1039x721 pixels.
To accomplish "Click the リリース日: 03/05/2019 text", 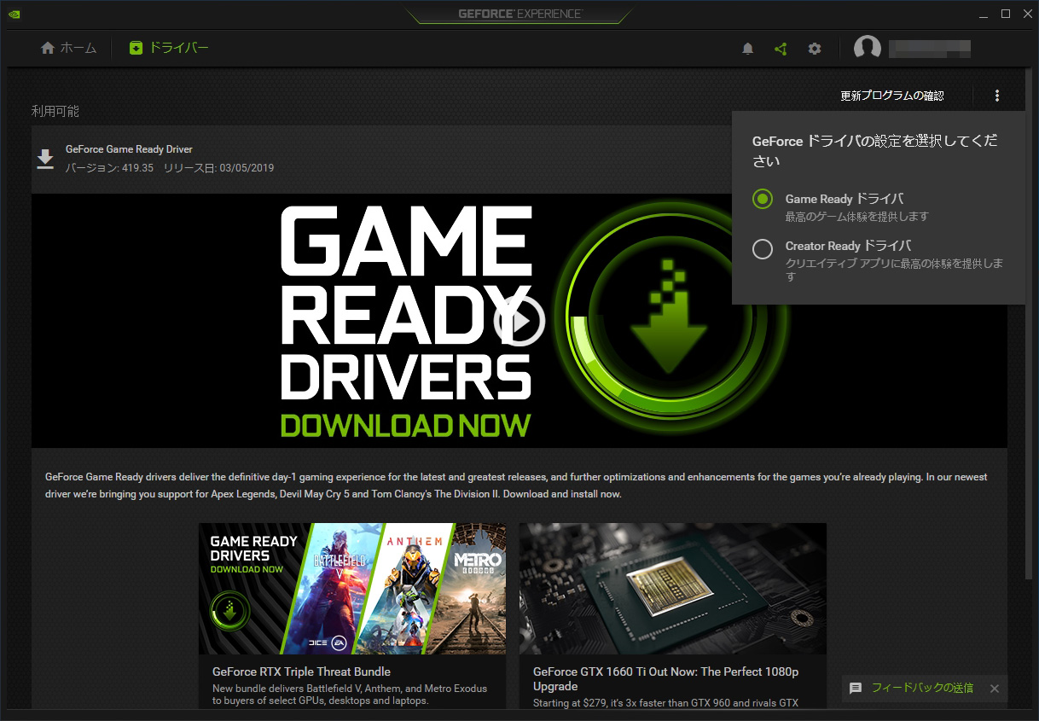I will tap(218, 168).
